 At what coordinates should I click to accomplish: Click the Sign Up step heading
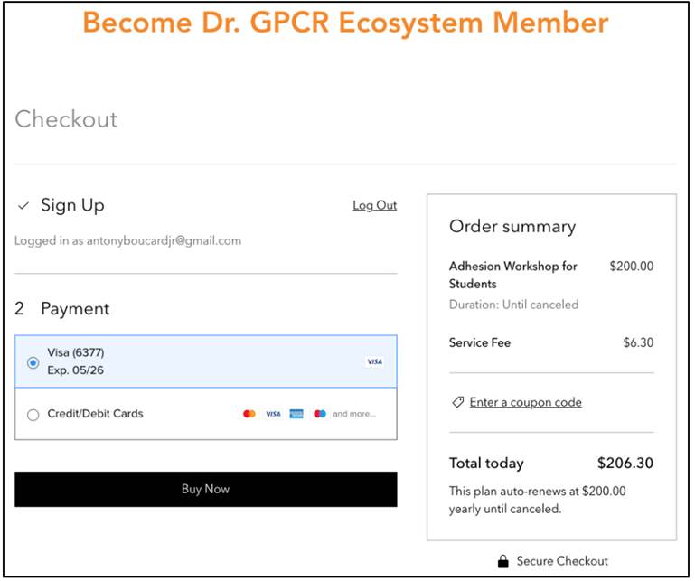click(72, 206)
